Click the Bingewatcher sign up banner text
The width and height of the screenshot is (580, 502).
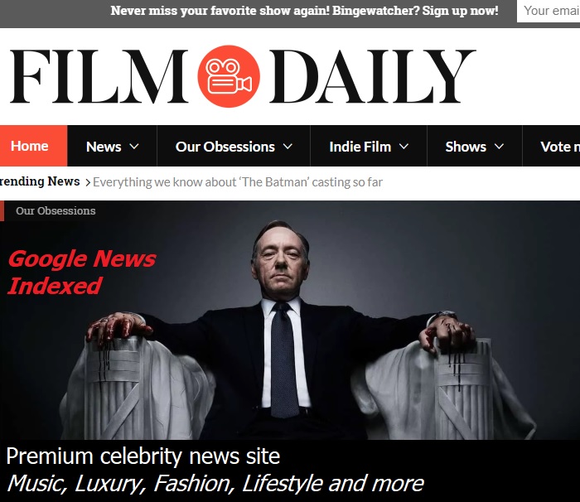(x=304, y=11)
